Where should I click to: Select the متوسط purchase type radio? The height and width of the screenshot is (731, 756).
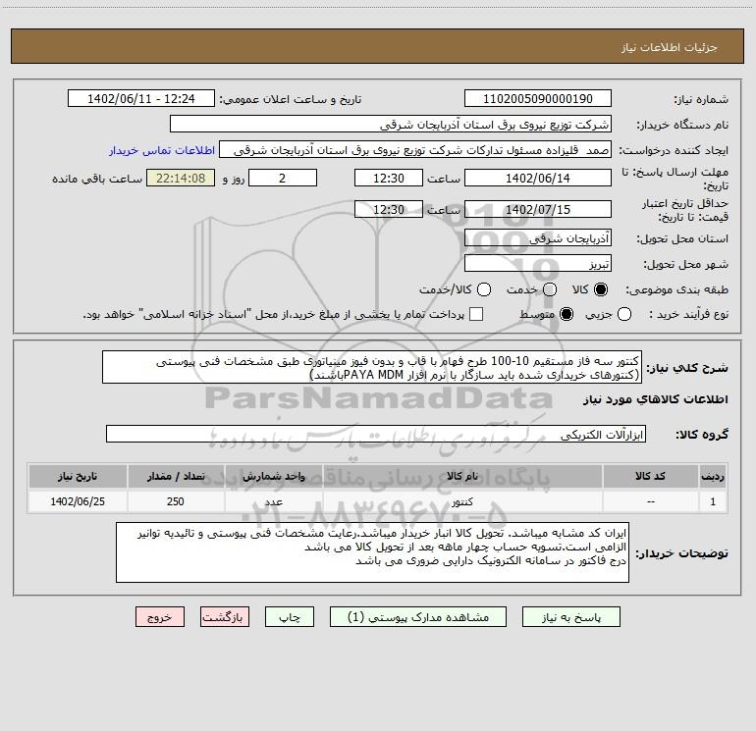[x=567, y=314]
